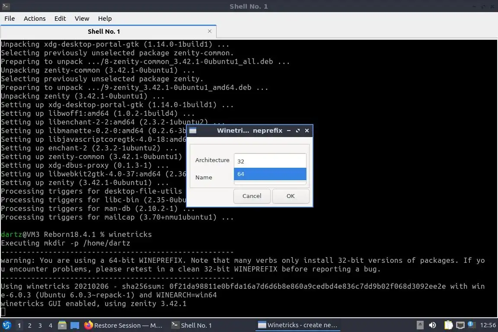The height and width of the screenshot is (332, 498).
Task: Click the 'winetricks GUI enabled' line
Action: click(x=93, y=304)
